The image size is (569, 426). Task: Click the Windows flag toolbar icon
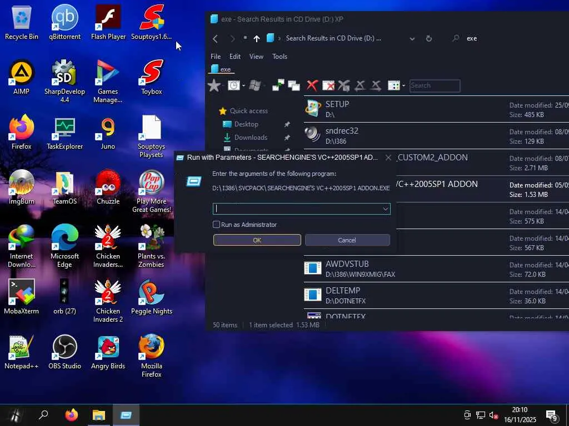tap(255, 86)
